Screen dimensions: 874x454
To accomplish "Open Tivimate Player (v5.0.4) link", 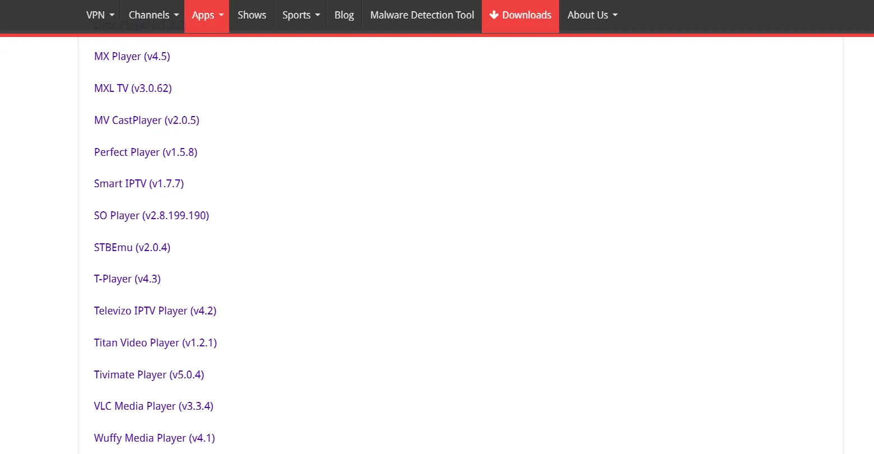I will coord(149,375).
